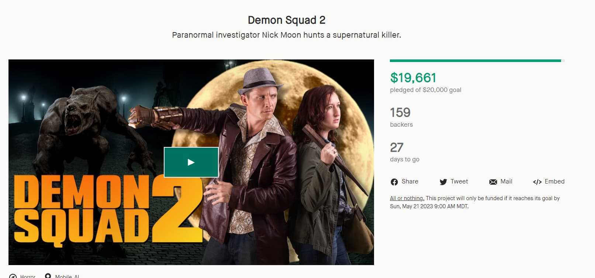Click the Share label text
Image resolution: width=595 pixels, height=278 pixels.
410,181
